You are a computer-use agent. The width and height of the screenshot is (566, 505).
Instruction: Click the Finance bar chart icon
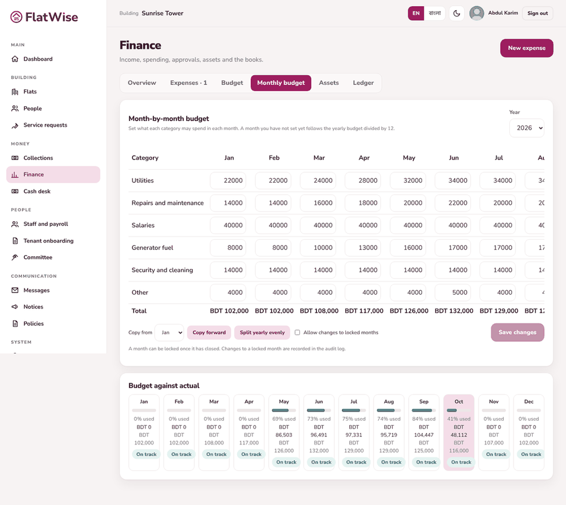click(15, 175)
